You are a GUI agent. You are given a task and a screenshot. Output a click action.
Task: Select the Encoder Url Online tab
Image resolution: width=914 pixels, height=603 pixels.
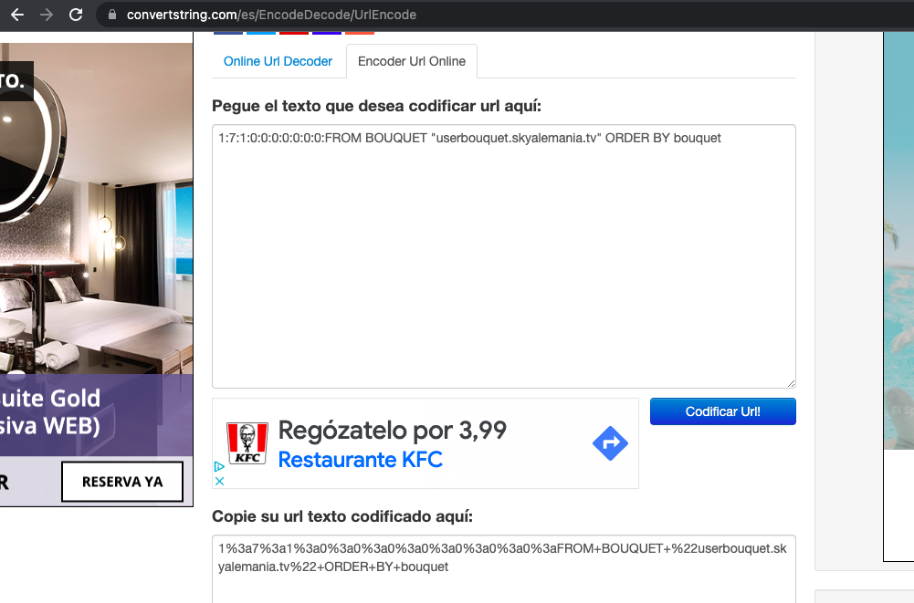coord(411,62)
